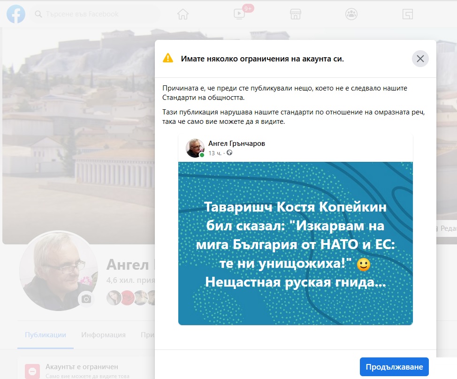
Task: Click the post author's avatar thumbnail
Action: (x=195, y=148)
